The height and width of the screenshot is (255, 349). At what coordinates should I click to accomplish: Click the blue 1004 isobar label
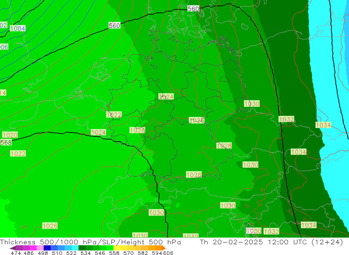pyautogui.click(x=17, y=29)
